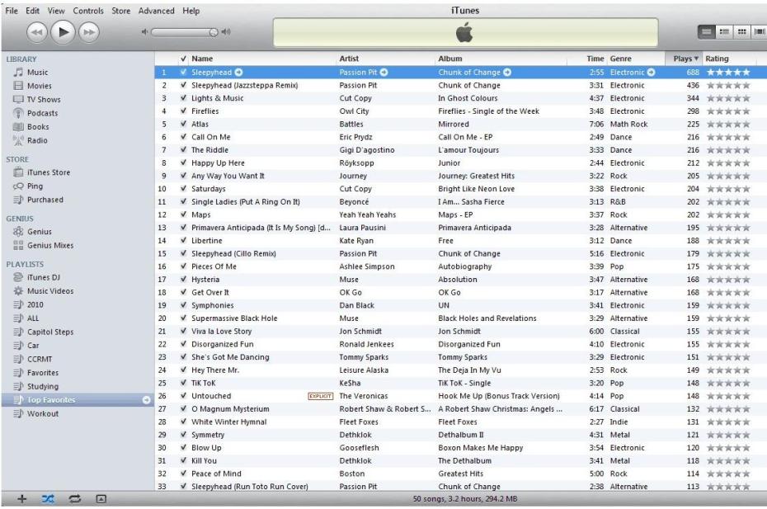The width and height of the screenshot is (767, 509).
Task: Toggle checkbox for Hysteria by Muse
Action: (183, 280)
